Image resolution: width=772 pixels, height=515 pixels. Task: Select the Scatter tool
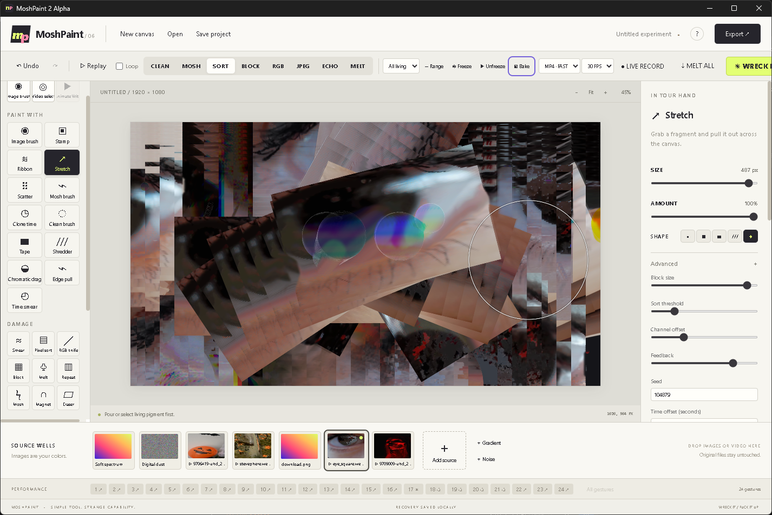(25, 190)
